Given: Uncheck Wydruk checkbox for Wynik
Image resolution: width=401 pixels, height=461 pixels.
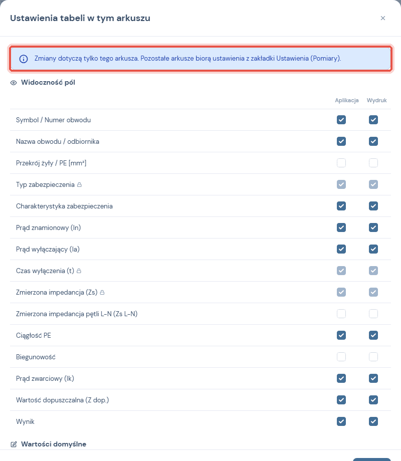Looking at the screenshot, I should [373, 421].
